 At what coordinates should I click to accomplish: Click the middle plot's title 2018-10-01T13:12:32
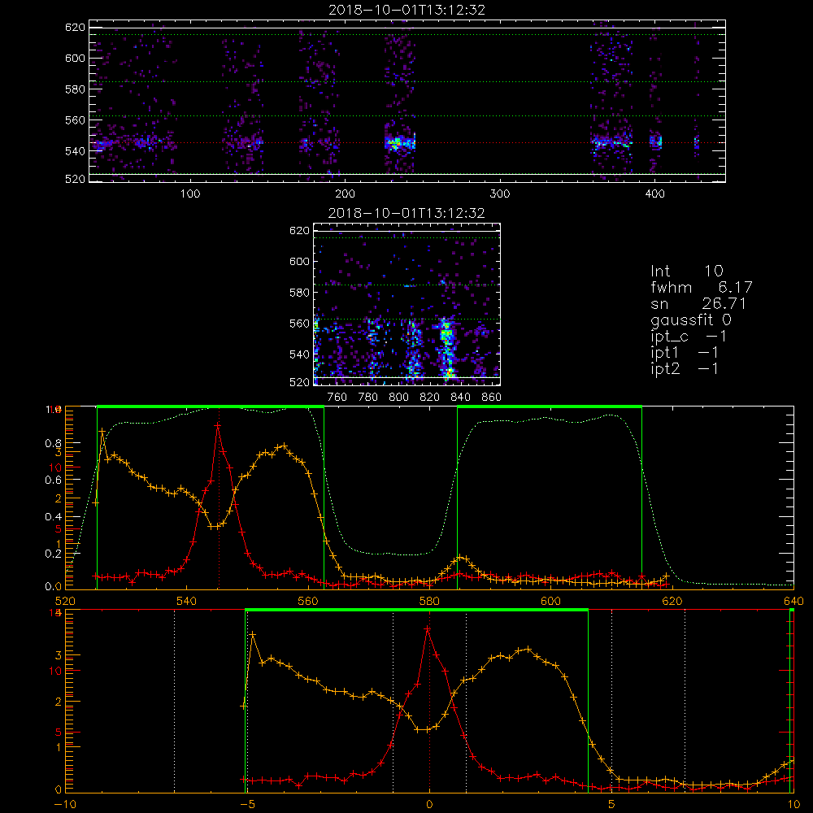(x=406, y=213)
